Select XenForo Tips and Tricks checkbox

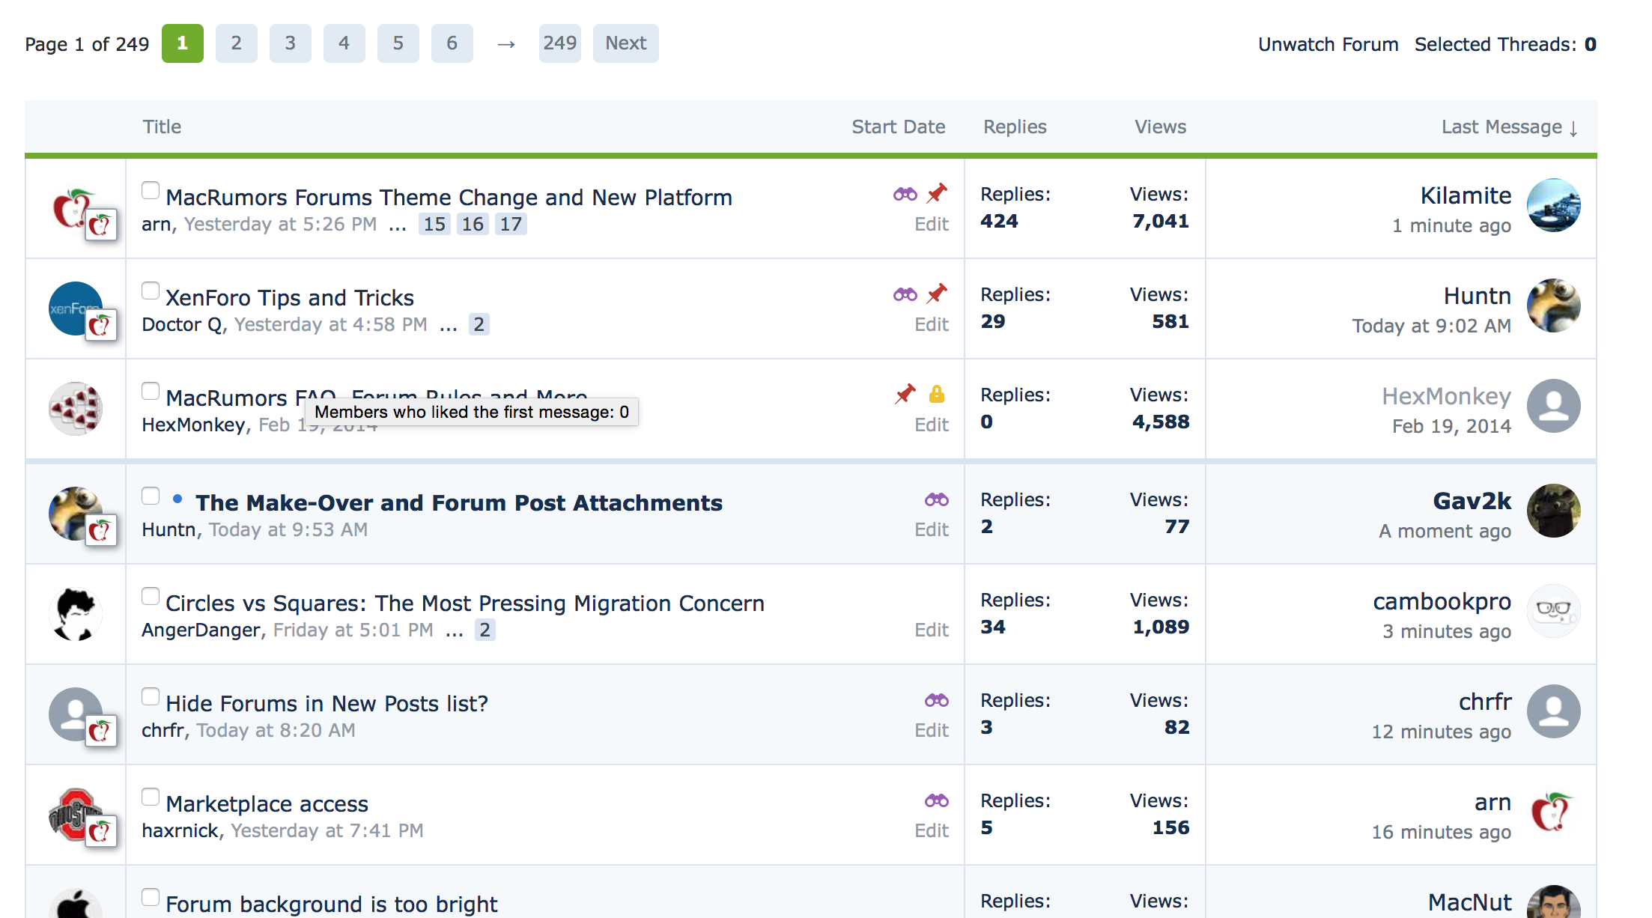[151, 291]
